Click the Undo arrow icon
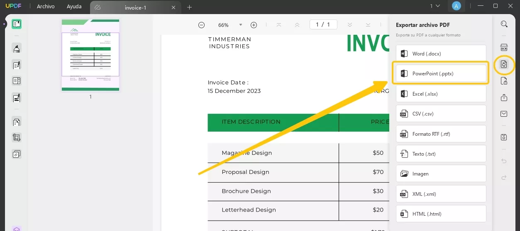 [504, 161]
